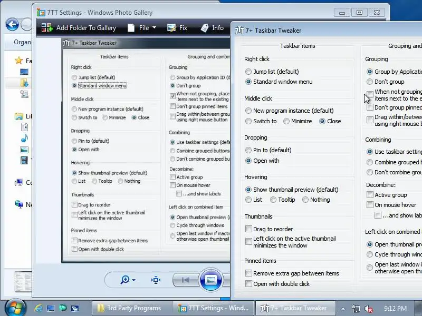
Task: Select List hovering option in front window
Action: click(x=248, y=200)
